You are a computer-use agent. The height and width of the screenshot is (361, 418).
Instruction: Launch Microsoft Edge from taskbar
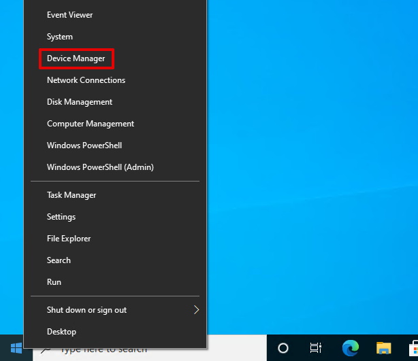(351, 348)
